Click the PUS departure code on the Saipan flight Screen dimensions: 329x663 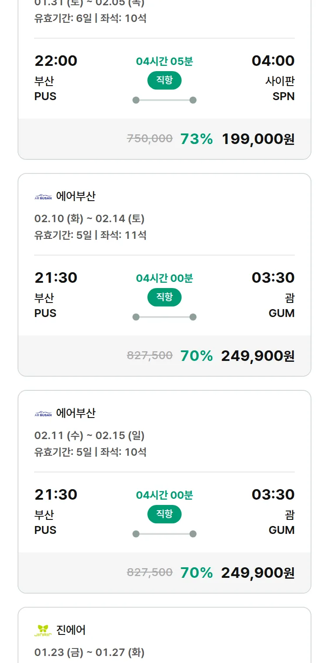46,97
